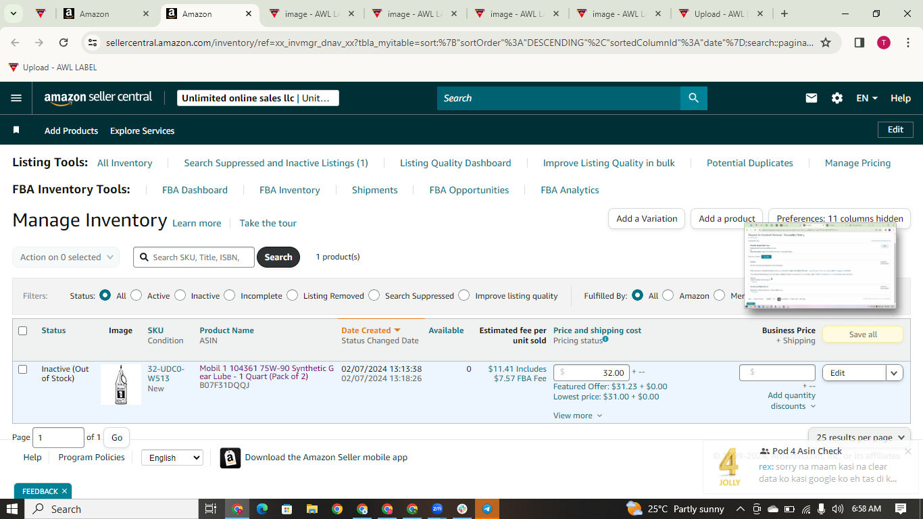Open Task View on the taskbar
Viewport: 923px width, 519px height.
pos(210,509)
